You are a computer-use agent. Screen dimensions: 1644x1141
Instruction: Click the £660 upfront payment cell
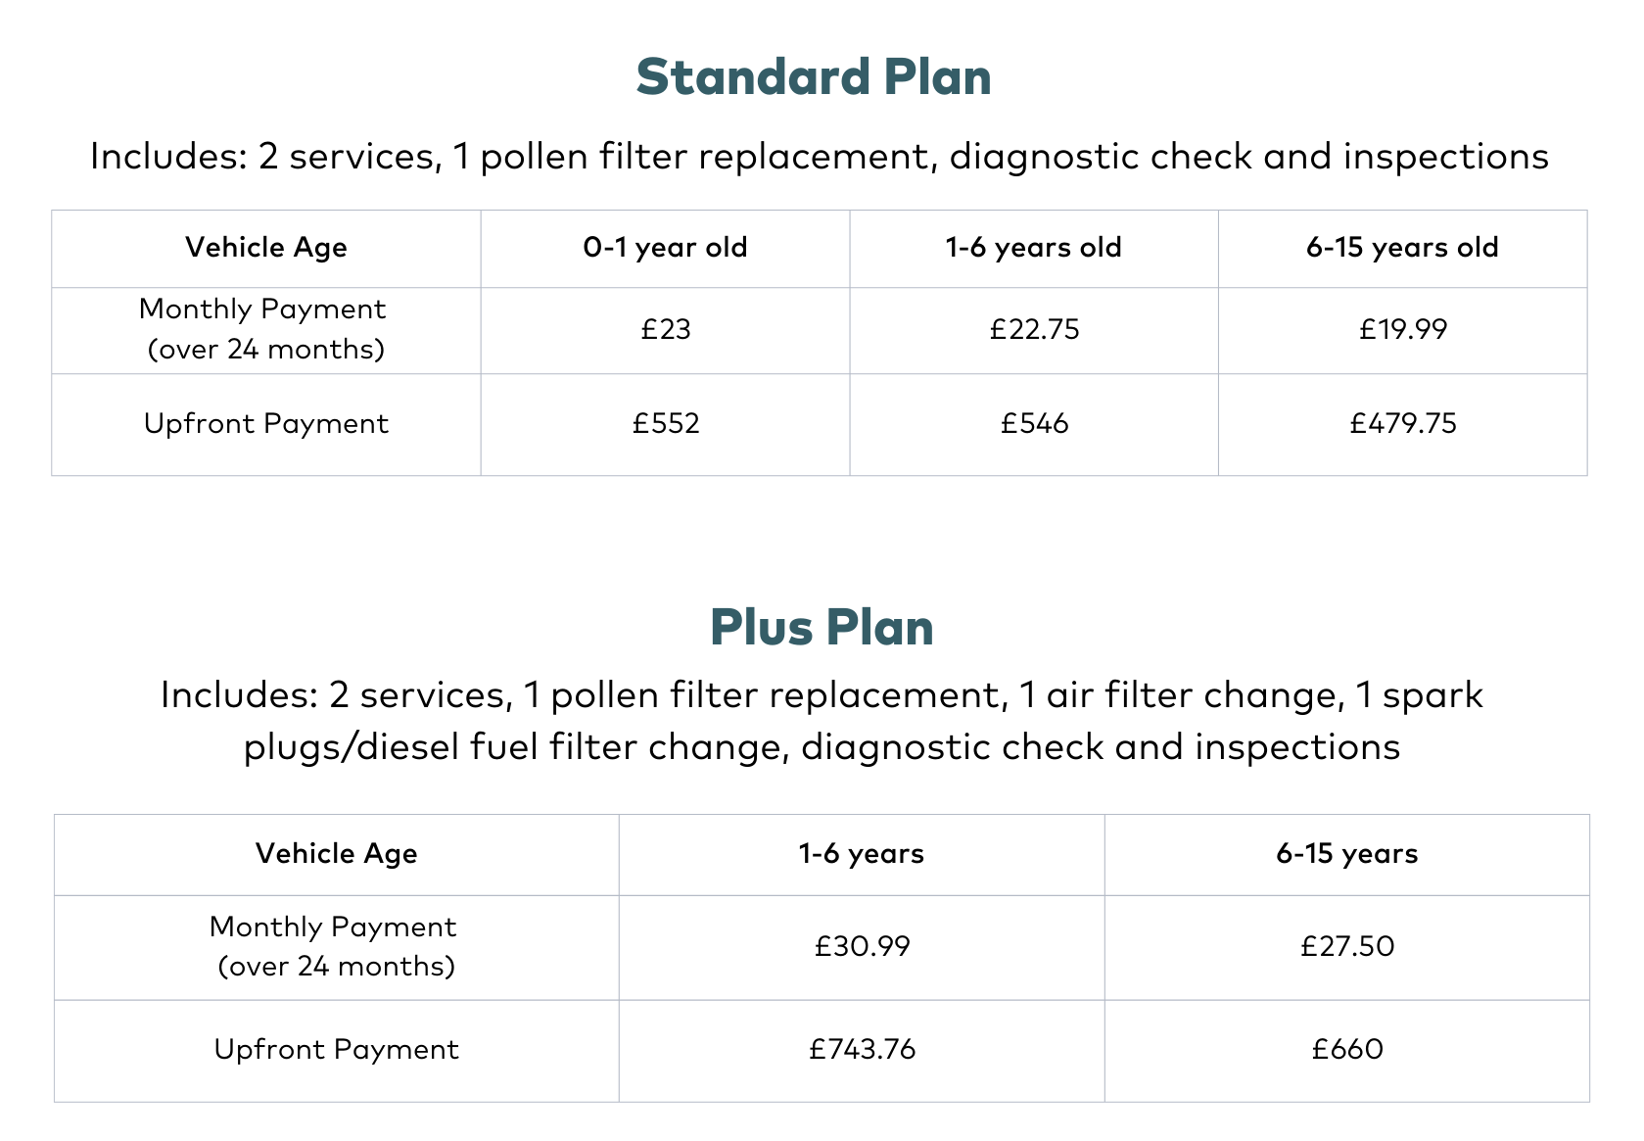tap(1347, 1050)
